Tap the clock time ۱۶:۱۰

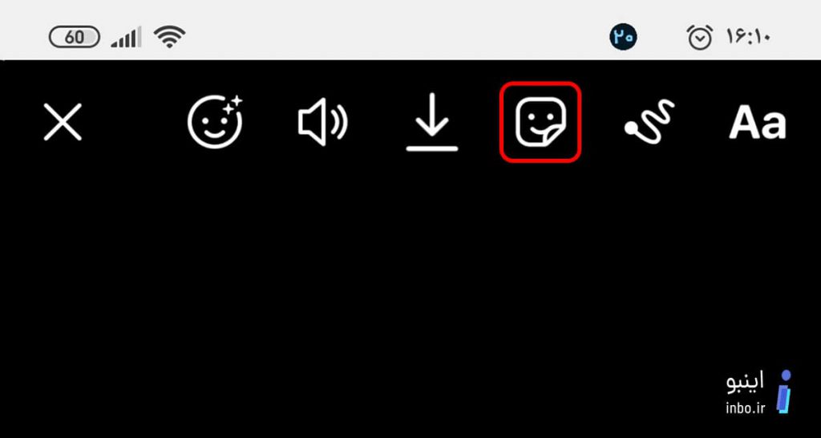748,37
